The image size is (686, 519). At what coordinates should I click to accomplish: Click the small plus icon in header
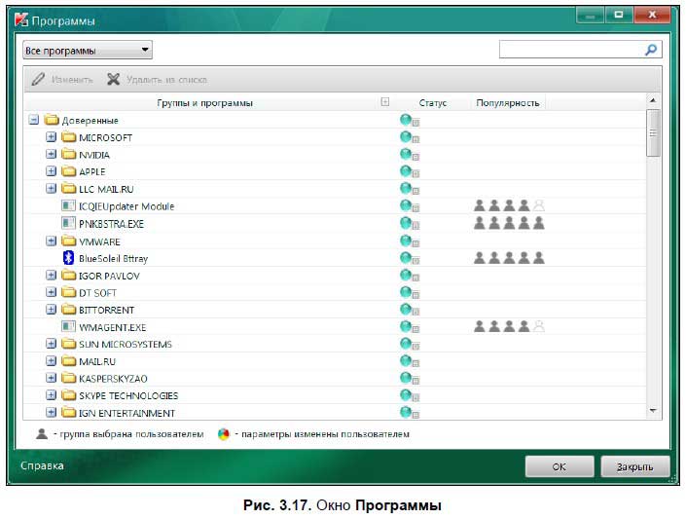point(385,101)
